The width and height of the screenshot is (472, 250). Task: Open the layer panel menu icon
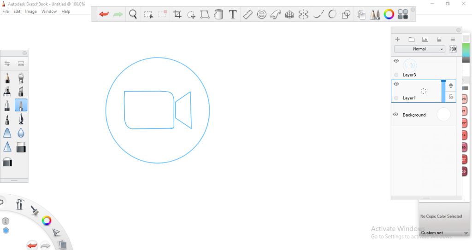pyautogui.click(x=453, y=40)
